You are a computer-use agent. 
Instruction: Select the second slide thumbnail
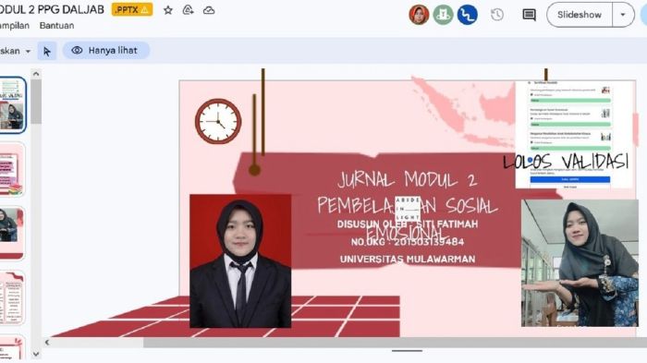(x=12, y=170)
